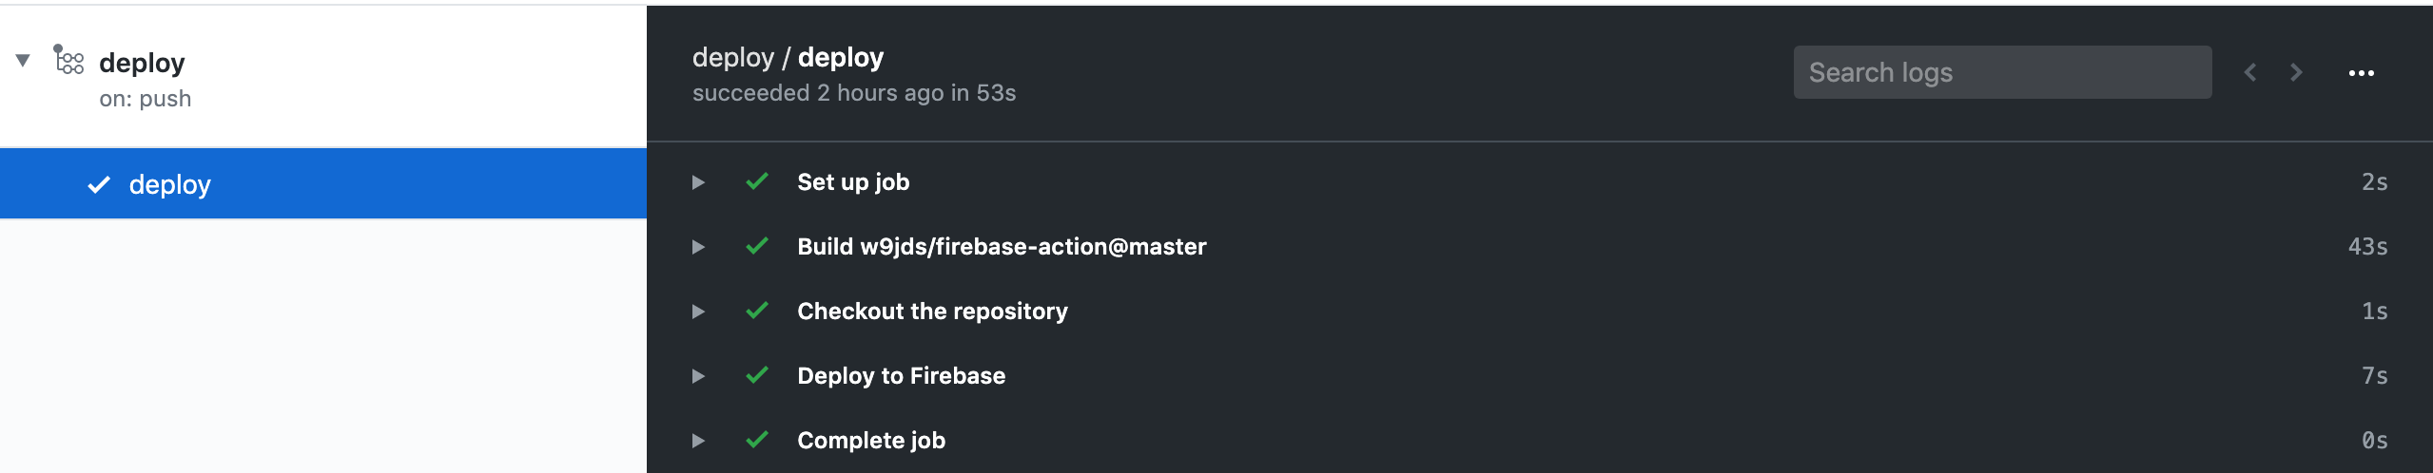Viewport: 2433px width, 473px height.
Task: Click green checkmark beside Checkout the repository
Action: 757,311
